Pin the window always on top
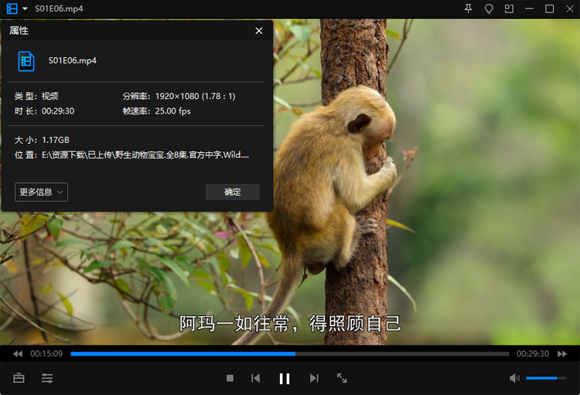This screenshot has height=395, width=580. click(x=468, y=9)
